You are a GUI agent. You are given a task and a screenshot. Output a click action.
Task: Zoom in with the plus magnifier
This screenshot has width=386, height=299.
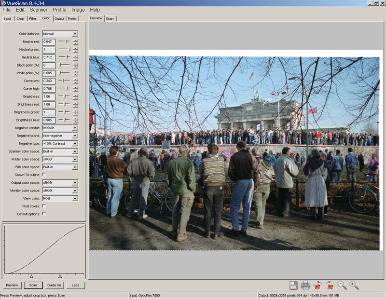tap(354, 285)
